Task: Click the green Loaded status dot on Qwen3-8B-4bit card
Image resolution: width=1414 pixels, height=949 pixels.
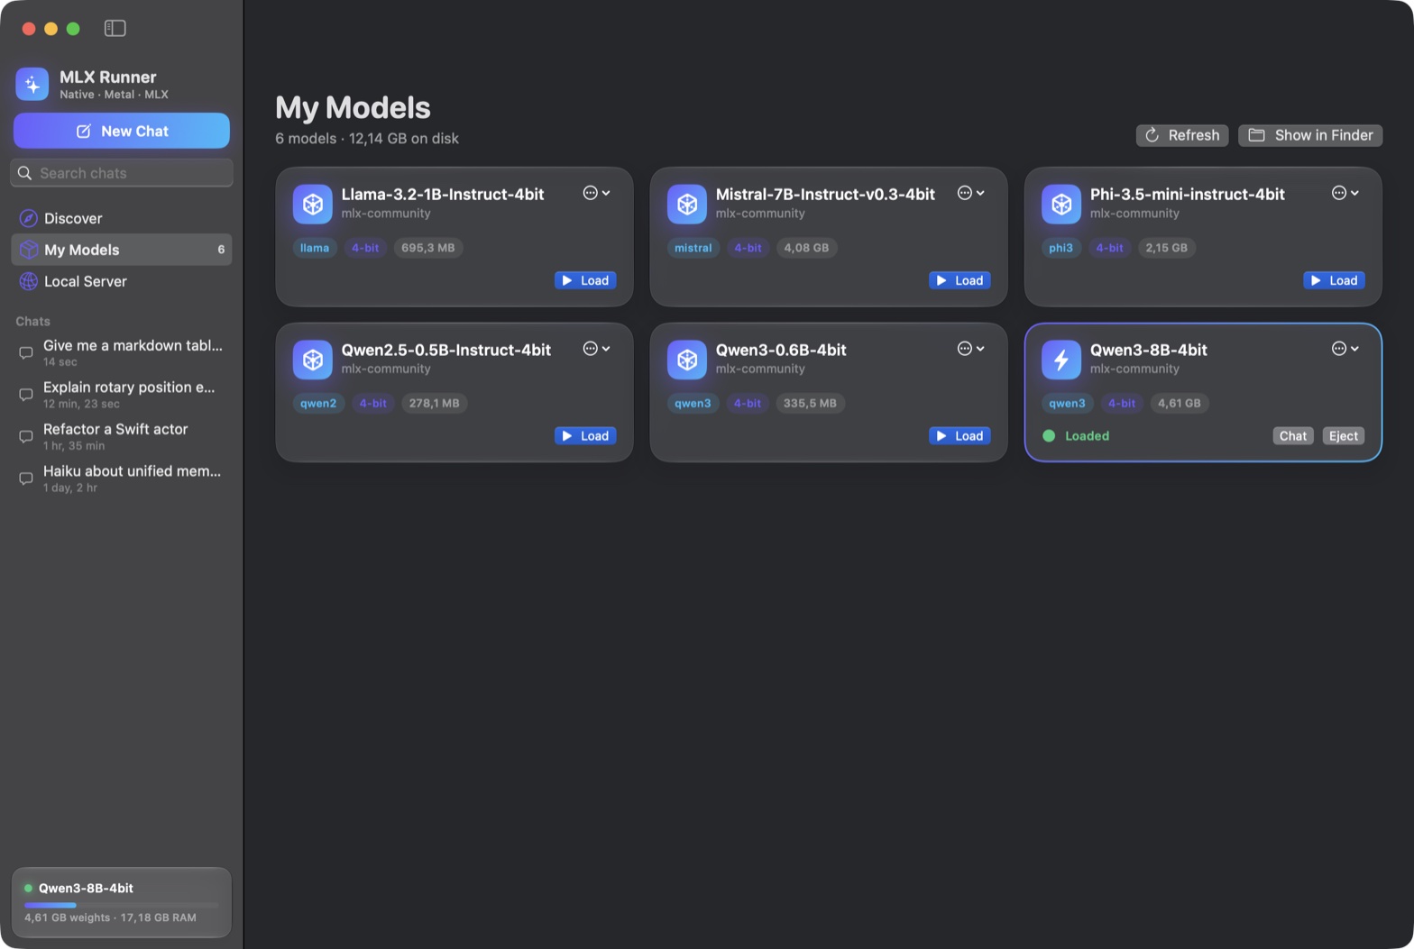Action: coord(1049,436)
